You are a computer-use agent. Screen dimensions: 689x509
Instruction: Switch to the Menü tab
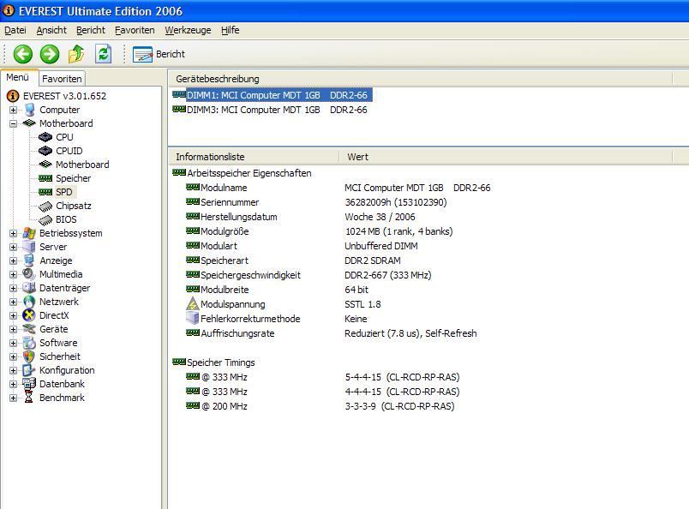click(18, 77)
